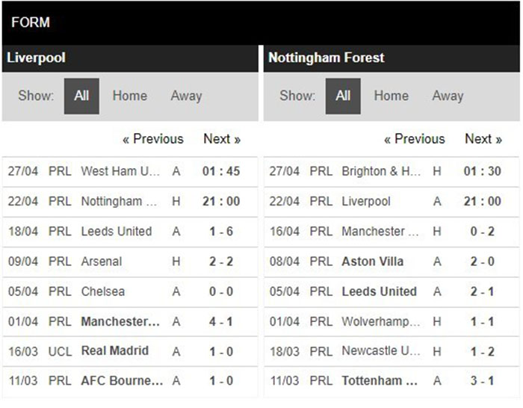Show Nottingham Forest's Home matches
523x408 pixels.
391,96
